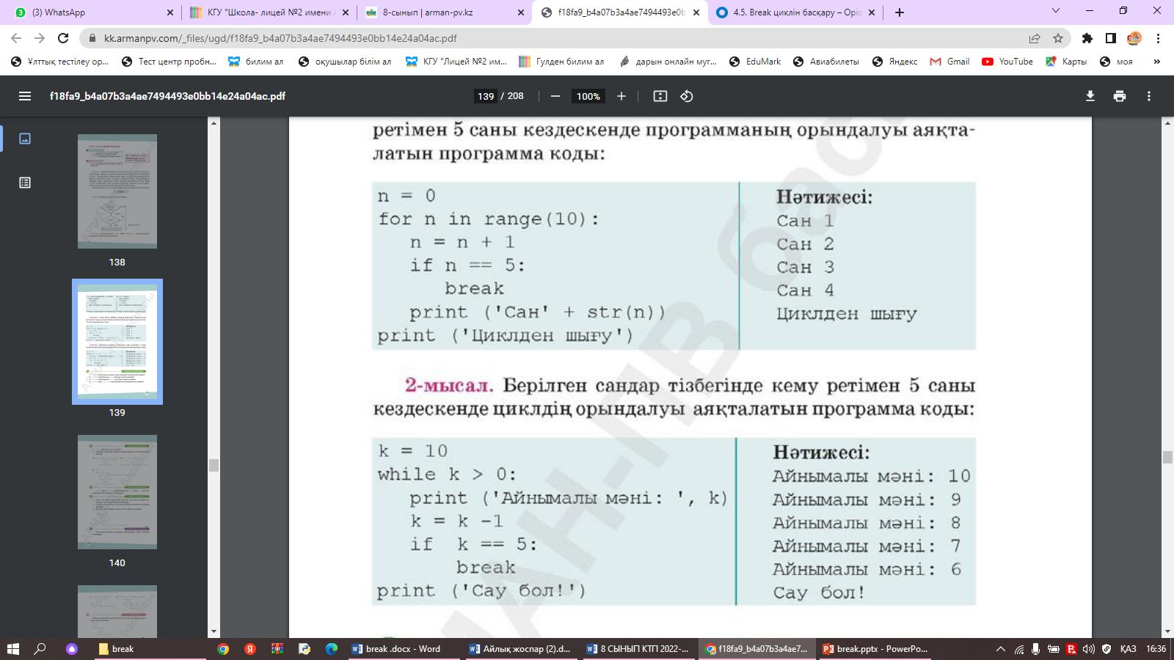Open the 16:36 clock panel
Screen dimensions: 1174x660
[1156, 649]
